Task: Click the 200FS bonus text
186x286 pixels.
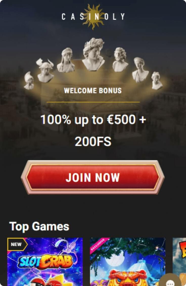Action: tap(93, 141)
